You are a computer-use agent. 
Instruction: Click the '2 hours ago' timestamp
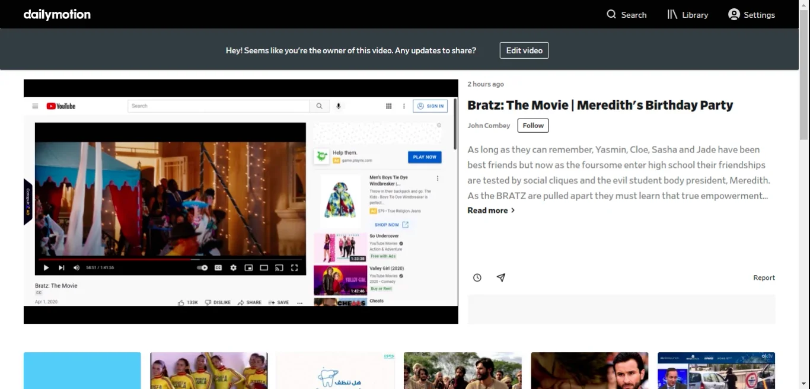[486, 84]
